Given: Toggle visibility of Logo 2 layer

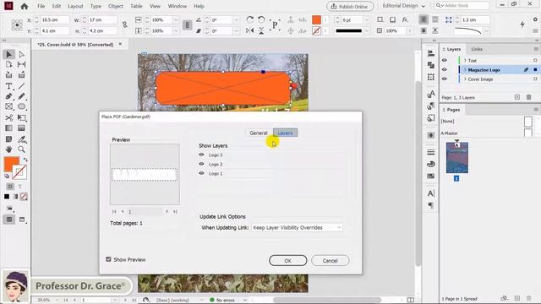Looking at the screenshot, I should tap(201, 164).
